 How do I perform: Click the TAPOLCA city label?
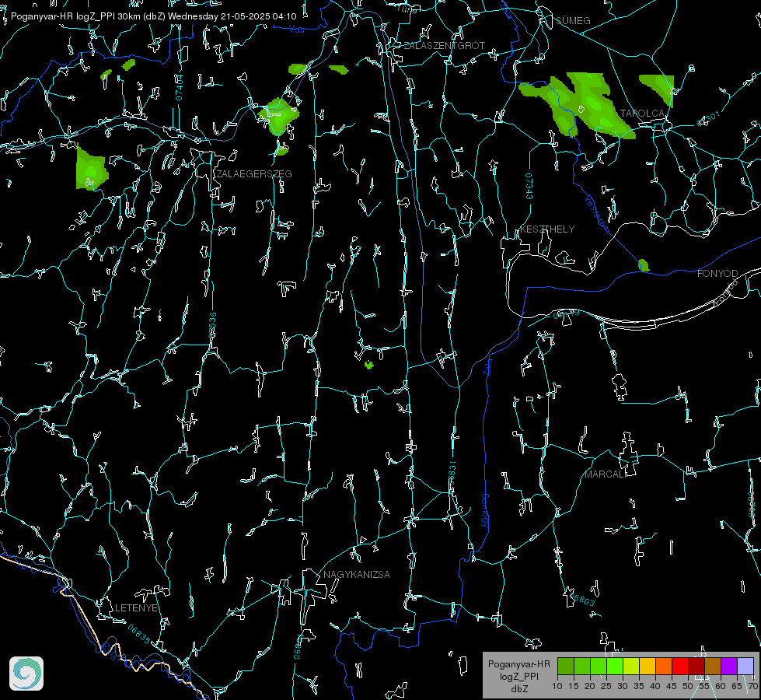pyautogui.click(x=642, y=114)
